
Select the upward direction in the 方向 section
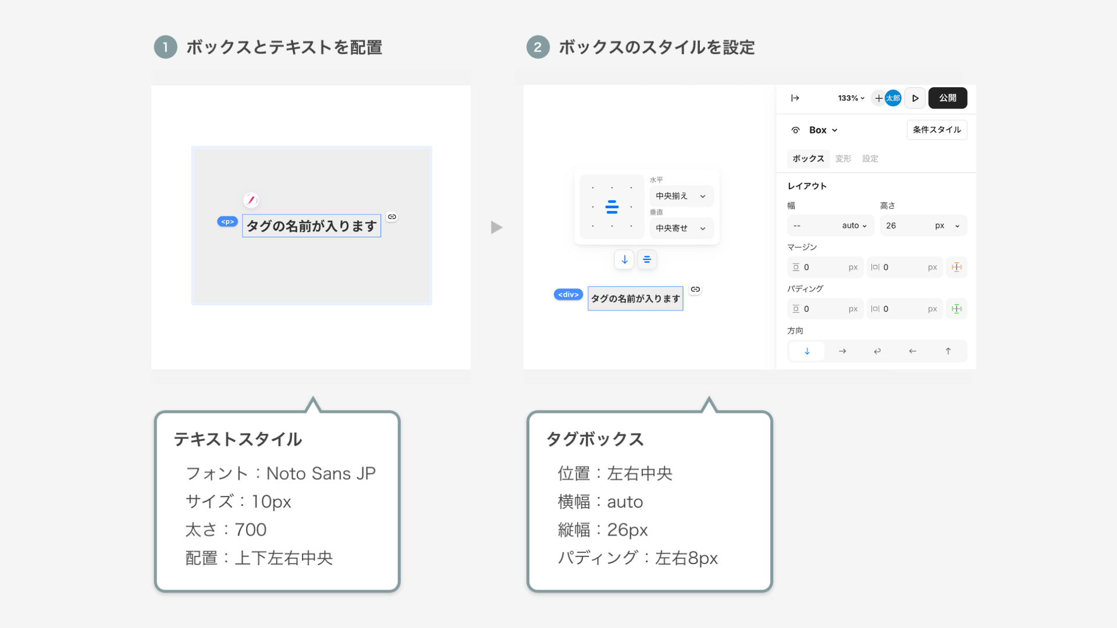point(948,351)
